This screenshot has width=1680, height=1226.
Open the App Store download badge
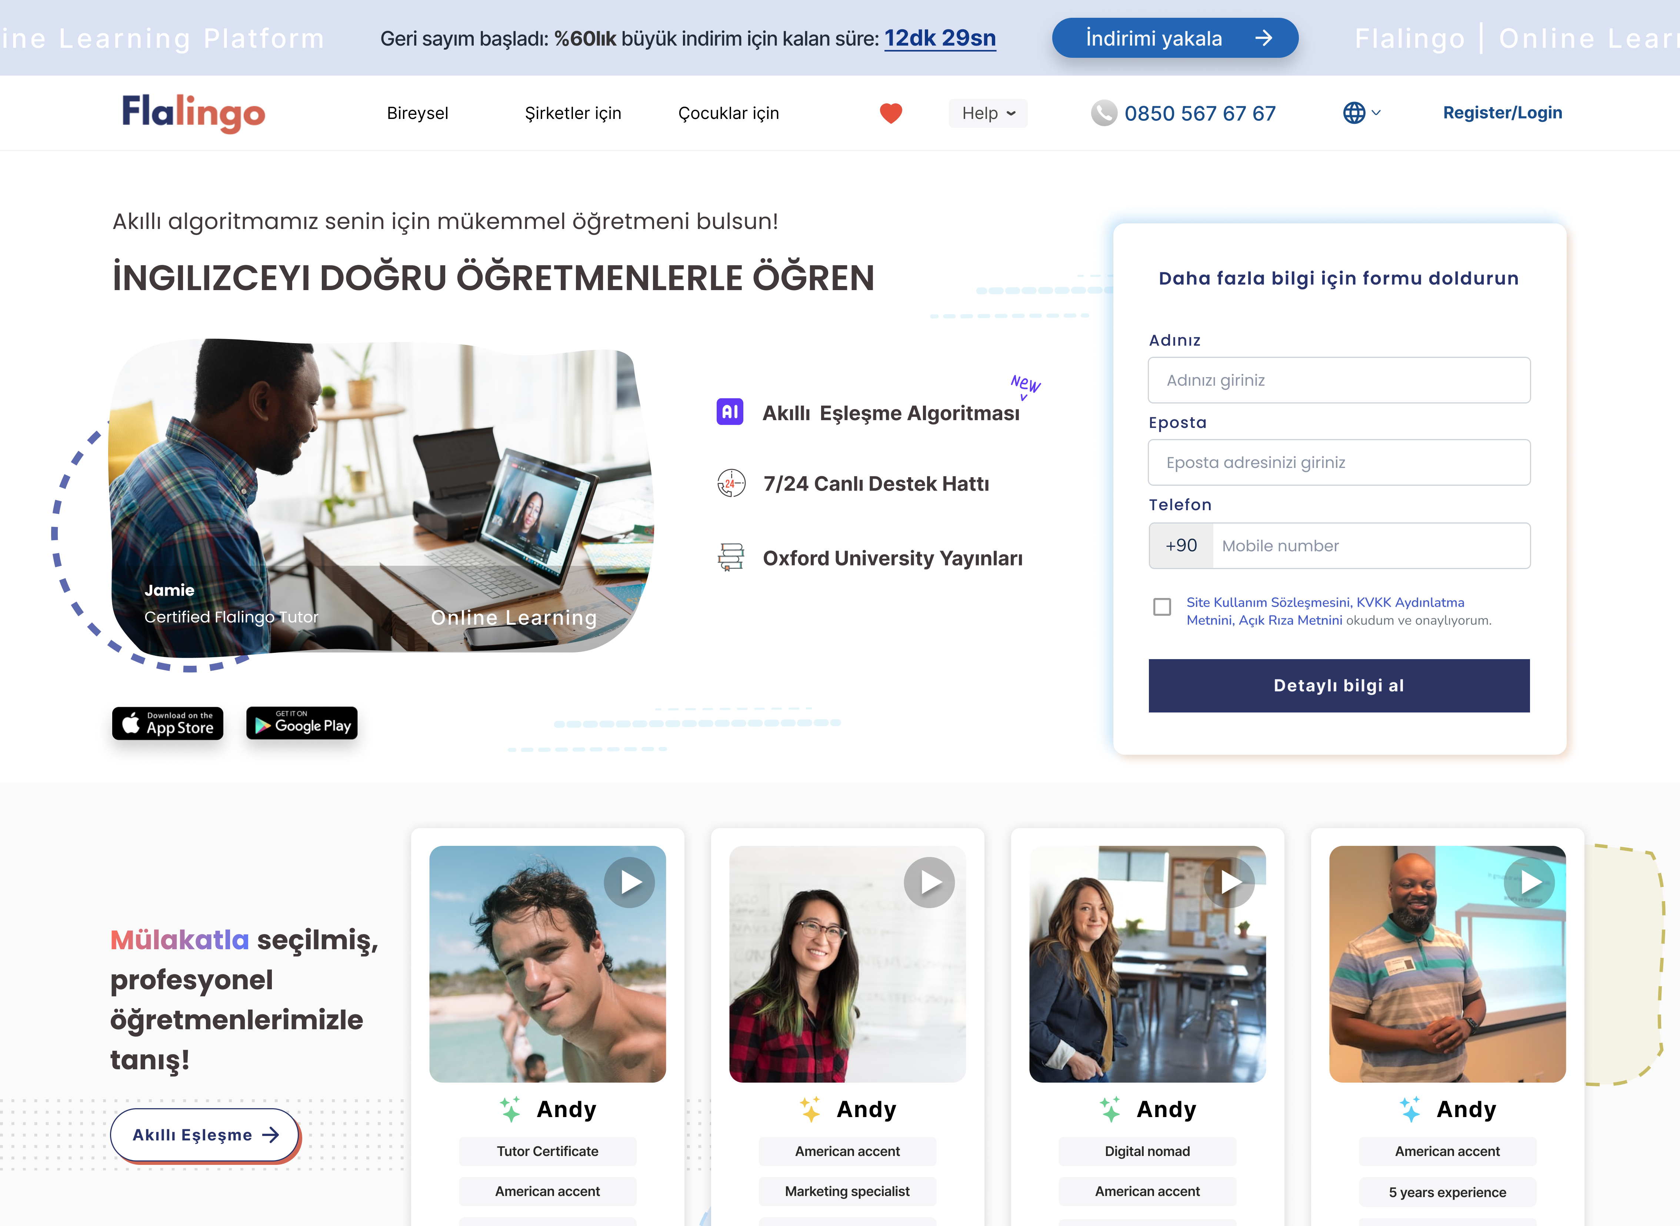point(168,723)
